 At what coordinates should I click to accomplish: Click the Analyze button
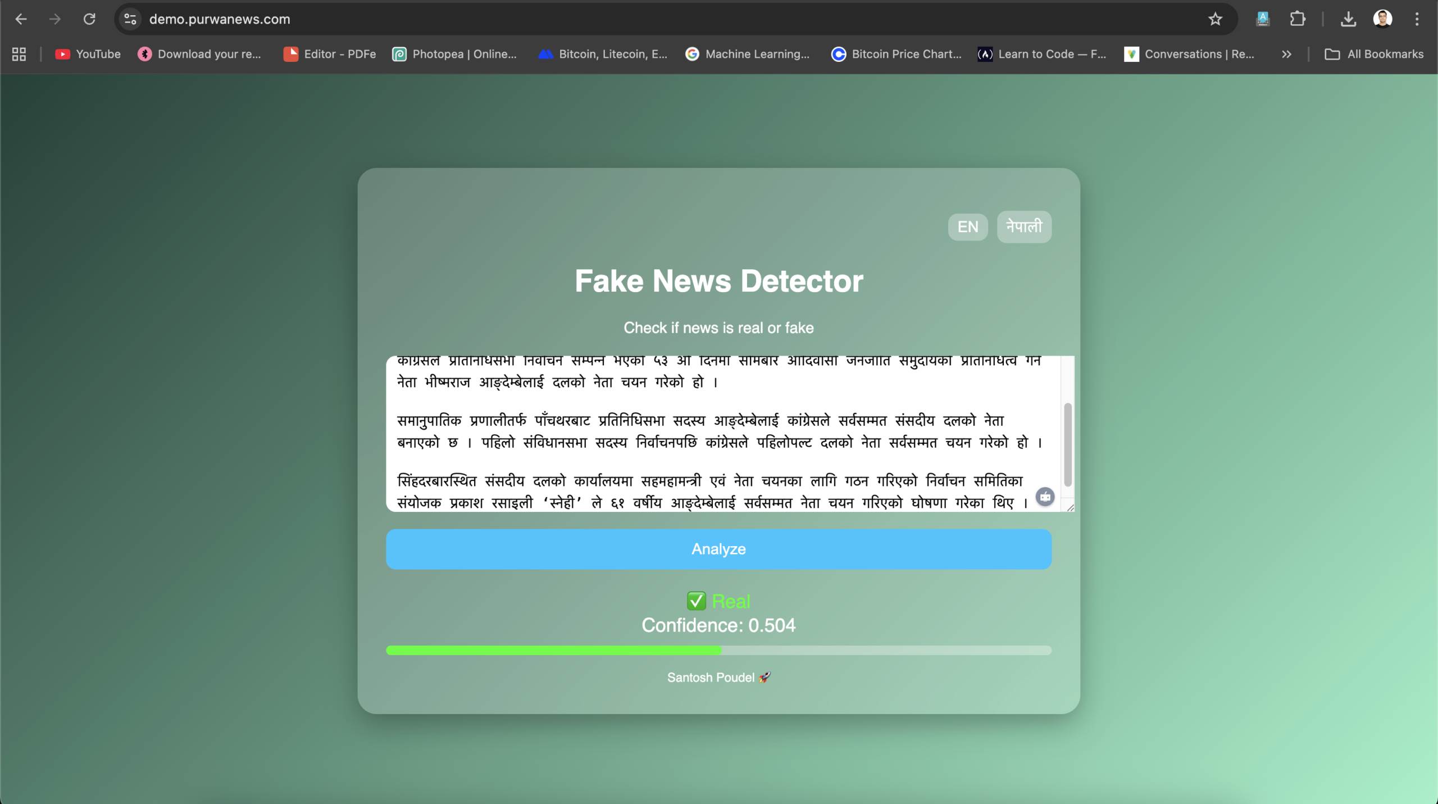point(718,549)
